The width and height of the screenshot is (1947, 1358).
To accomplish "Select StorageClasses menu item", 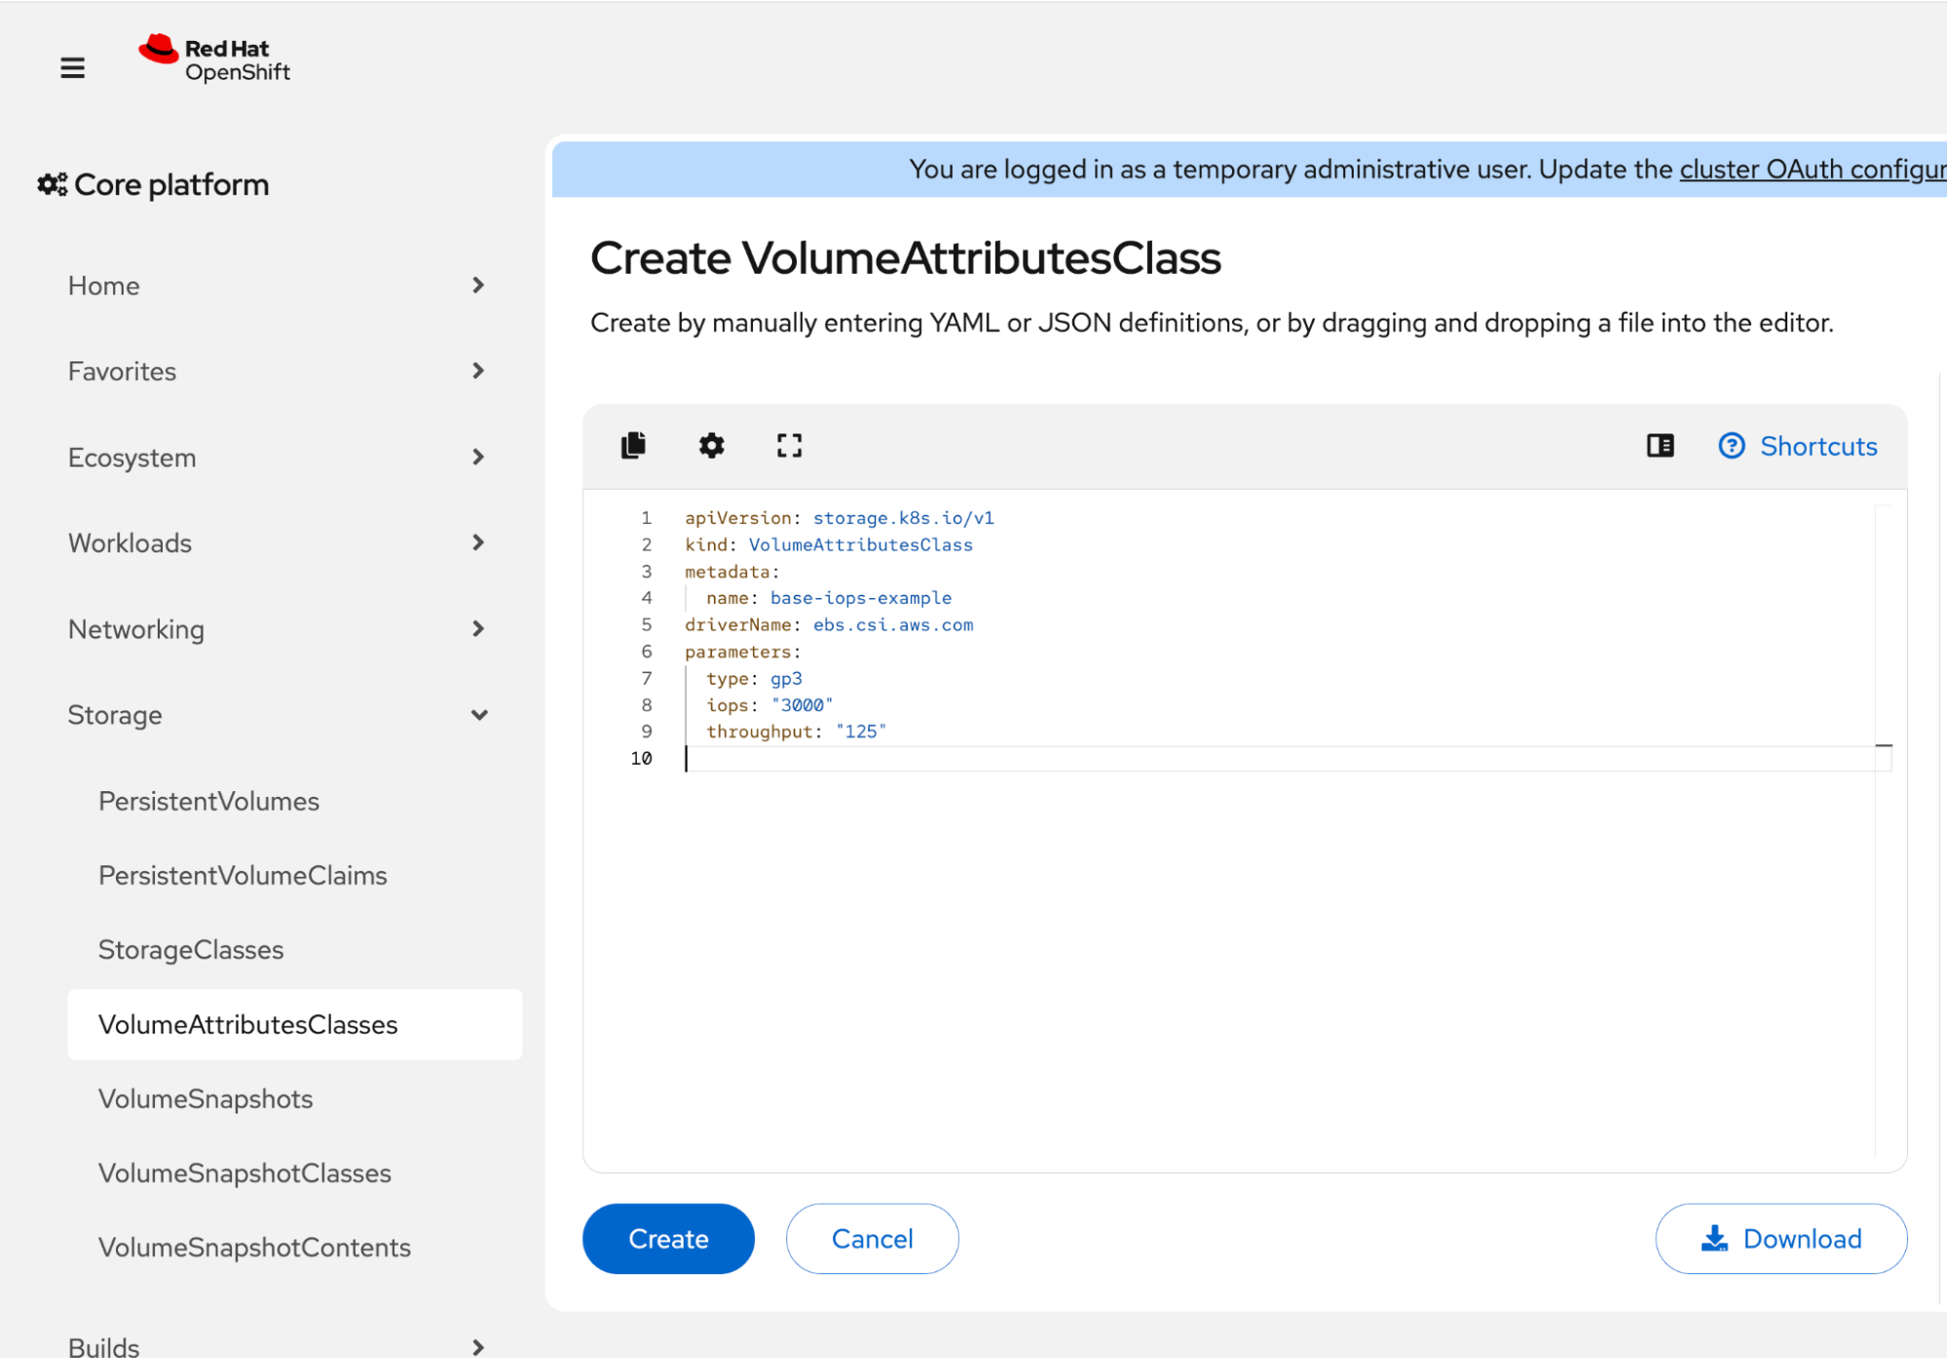I will (191, 950).
